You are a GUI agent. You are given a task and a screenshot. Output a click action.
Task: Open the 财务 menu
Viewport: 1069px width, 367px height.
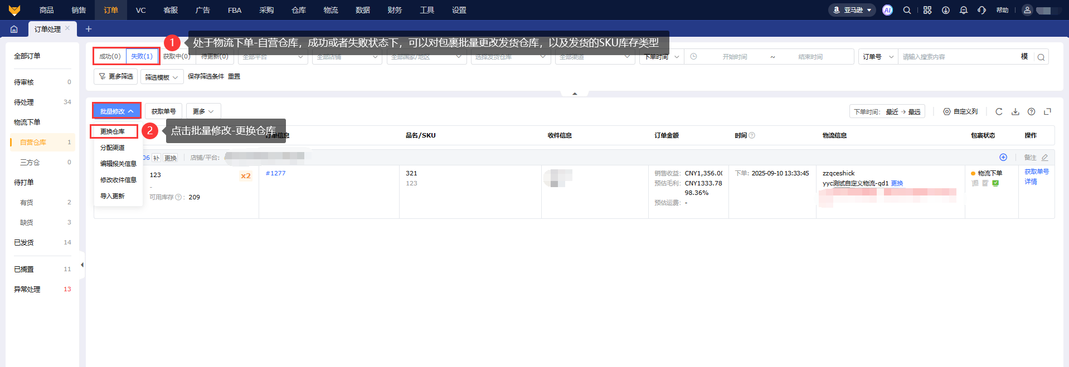(395, 10)
